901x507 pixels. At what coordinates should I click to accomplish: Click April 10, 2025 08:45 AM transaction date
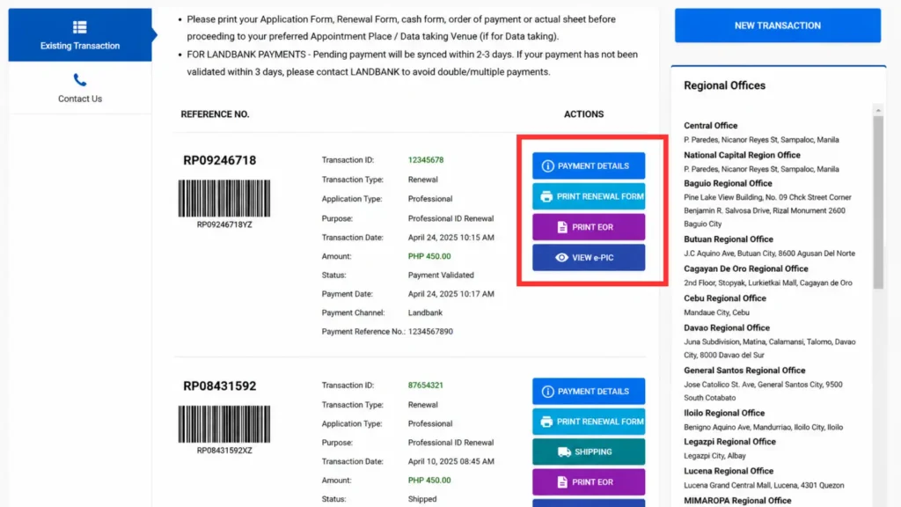pyautogui.click(x=451, y=461)
